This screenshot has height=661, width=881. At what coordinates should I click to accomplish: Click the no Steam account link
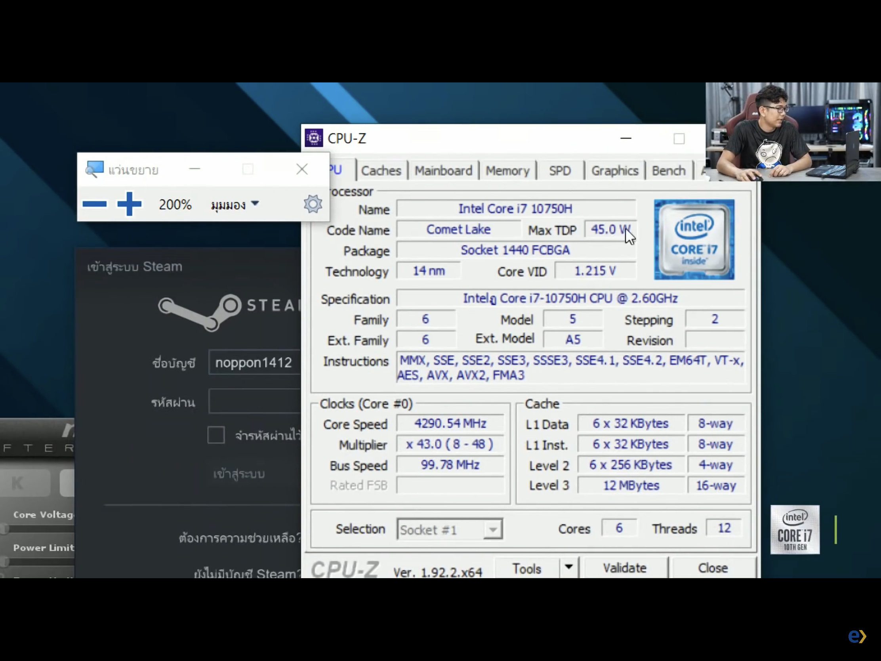coord(247,573)
